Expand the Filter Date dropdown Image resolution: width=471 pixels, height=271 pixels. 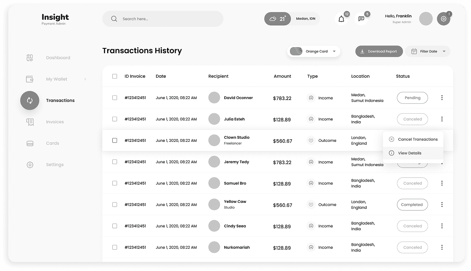point(427,51)
